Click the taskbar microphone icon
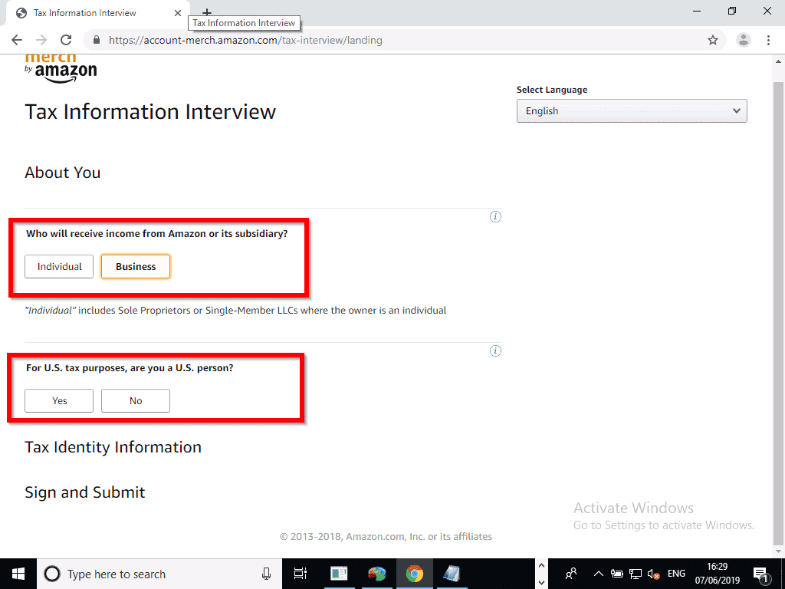This screenshot has height=589, width=785. (267, 574)
